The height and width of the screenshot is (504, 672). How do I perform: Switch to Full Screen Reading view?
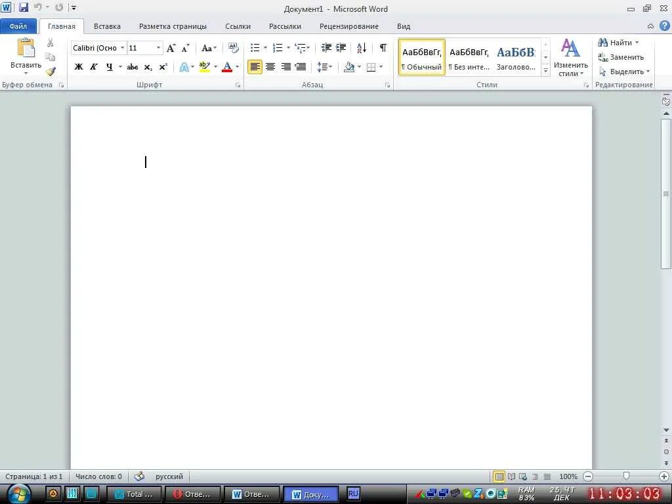click(x=511, y=476)
